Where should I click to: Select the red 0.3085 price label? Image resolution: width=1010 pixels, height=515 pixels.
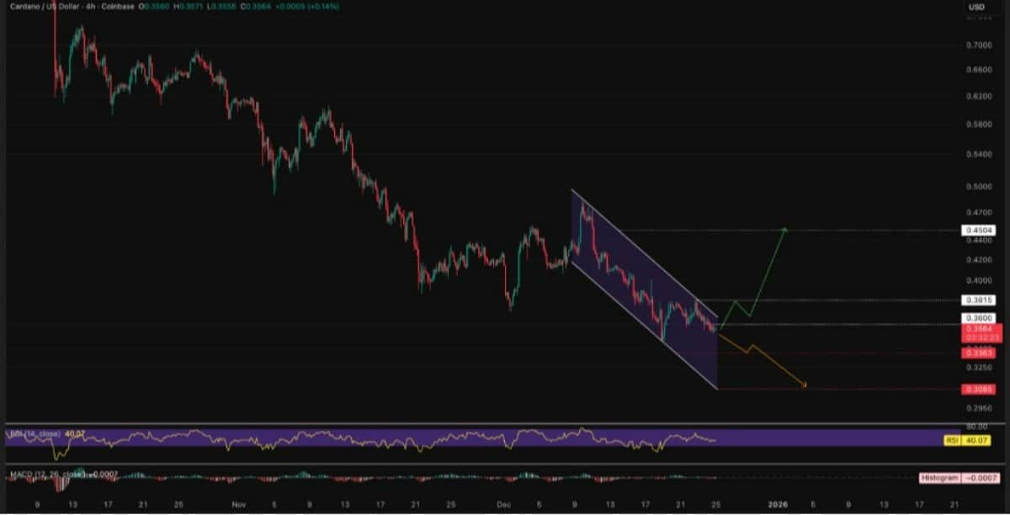point(976,389)
